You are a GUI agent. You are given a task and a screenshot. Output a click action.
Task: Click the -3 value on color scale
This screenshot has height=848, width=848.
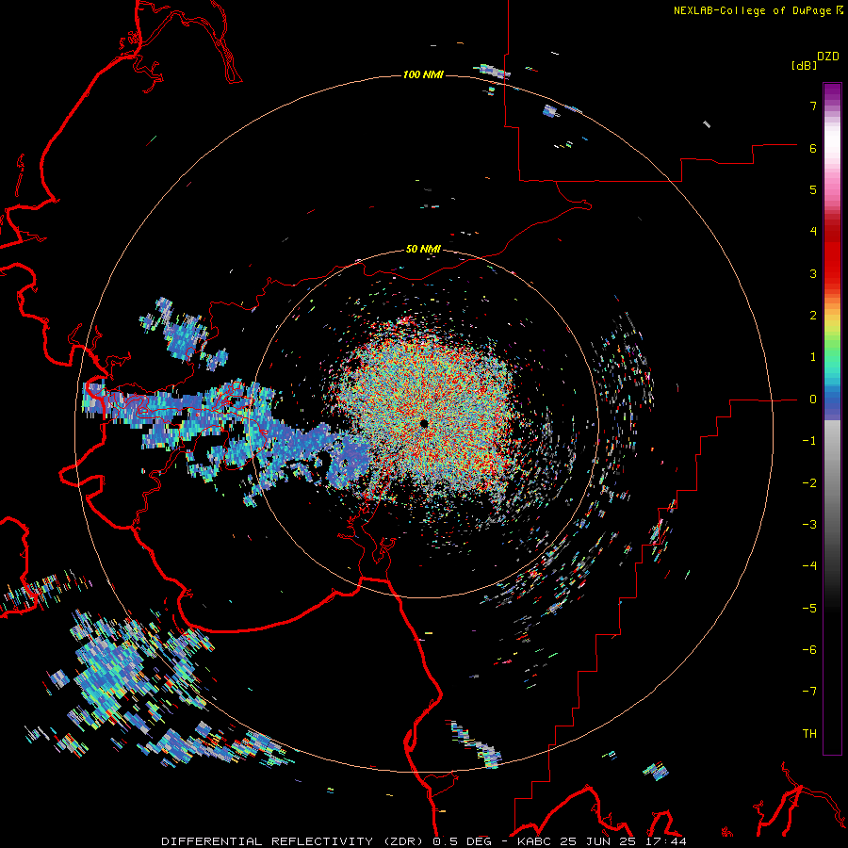point(809,524)
